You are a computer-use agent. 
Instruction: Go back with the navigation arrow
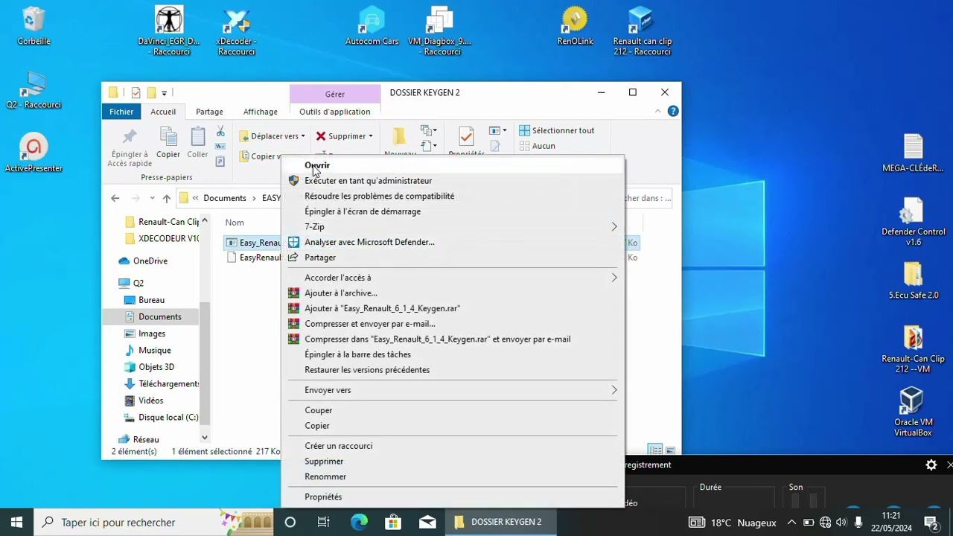(115, 198)
